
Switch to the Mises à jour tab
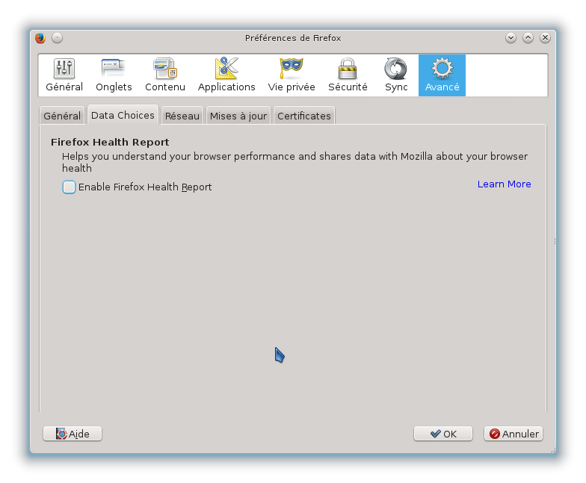(x=238, y=116)
